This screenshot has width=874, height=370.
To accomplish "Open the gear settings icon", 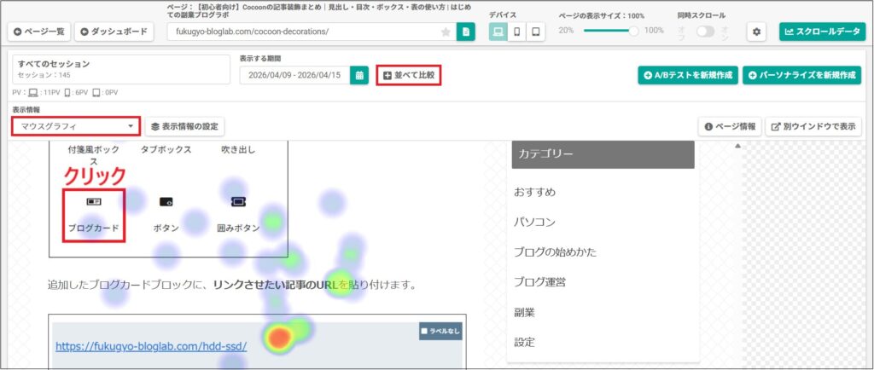I will click(x=755, y=32).
